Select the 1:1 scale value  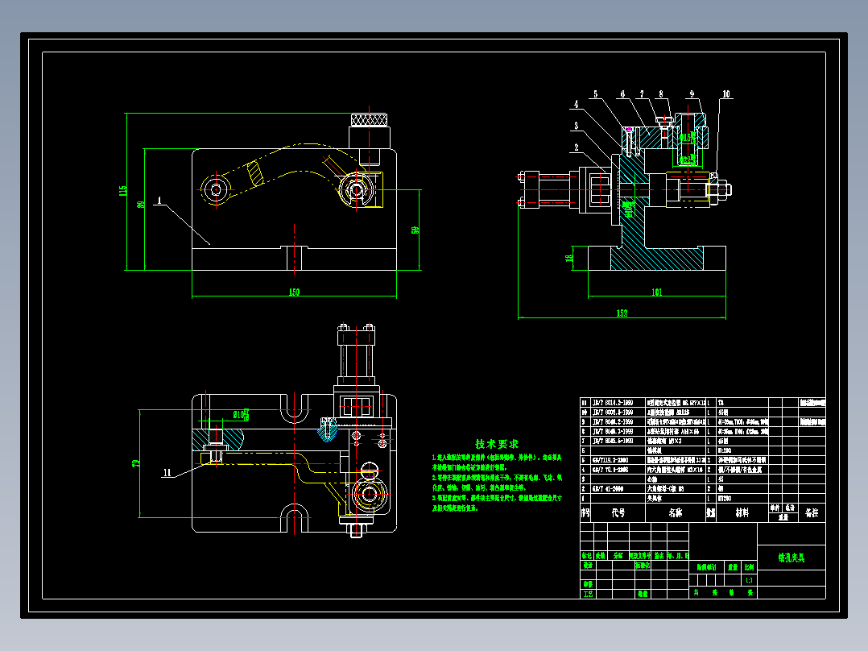(749, 581)
